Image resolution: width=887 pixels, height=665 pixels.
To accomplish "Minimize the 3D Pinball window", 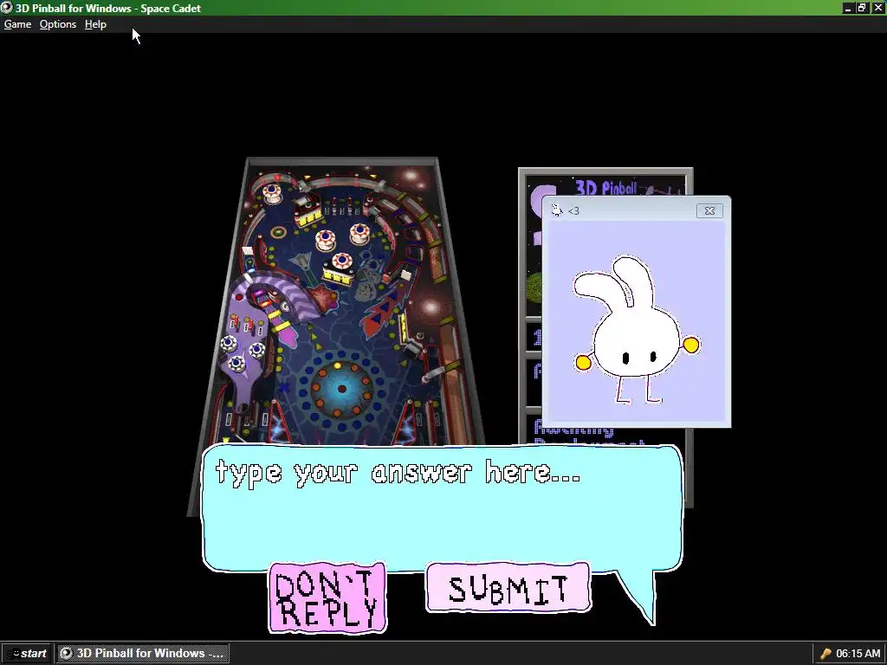I will (847, 8).
